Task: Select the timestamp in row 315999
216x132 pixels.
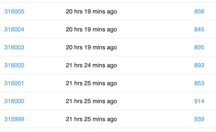Action: coord(91,119)
